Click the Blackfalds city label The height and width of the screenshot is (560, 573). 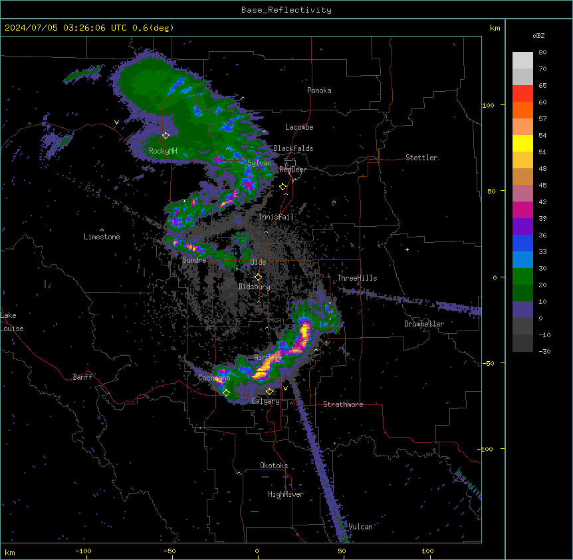pyautogui.click(x=293, y=148)
